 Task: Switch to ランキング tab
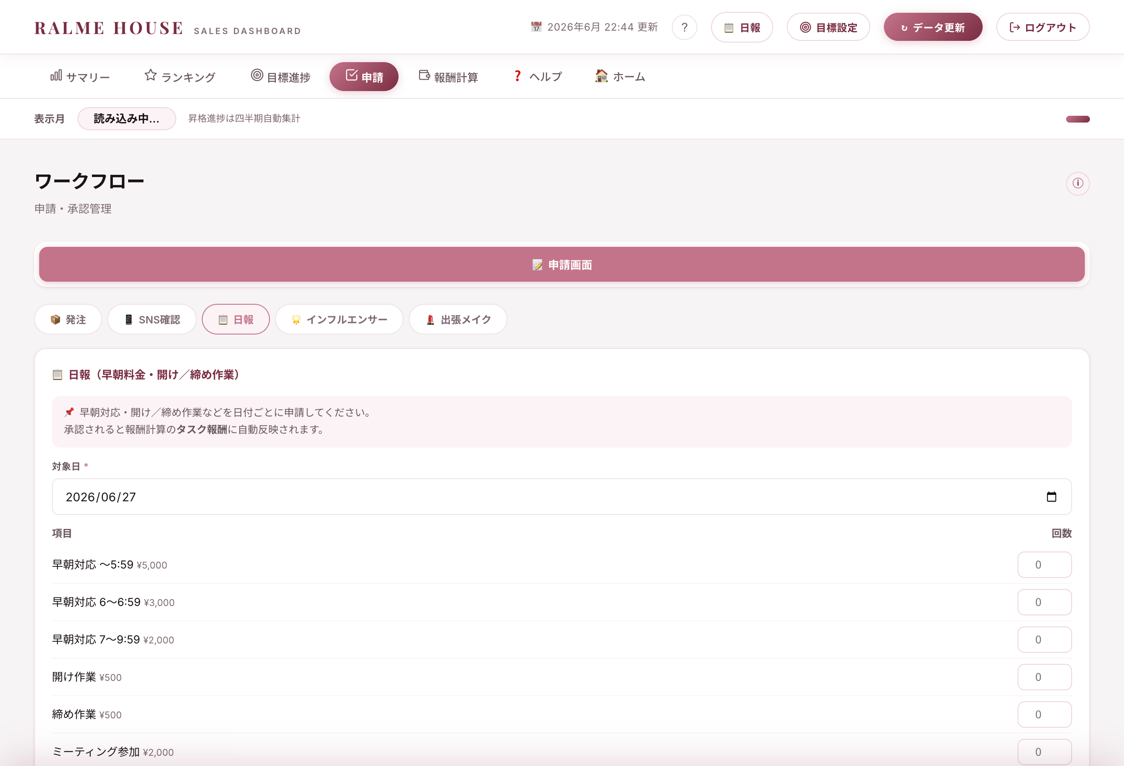180,76
